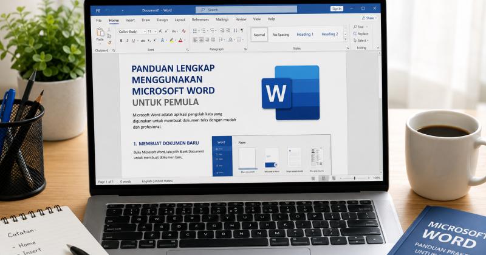Click the Sort icon in Paragraph group
Screen dimensions: 486x255
click(235, 30)
